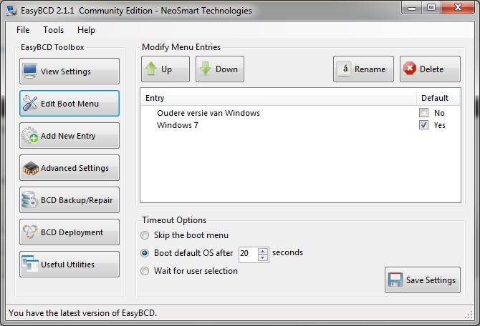Check default box for Oudere versie van Windows
This screenshot has width=480, height=326.
[x=423, y=113]
